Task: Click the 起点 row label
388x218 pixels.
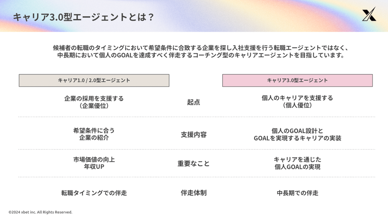Action: point(193,102)
